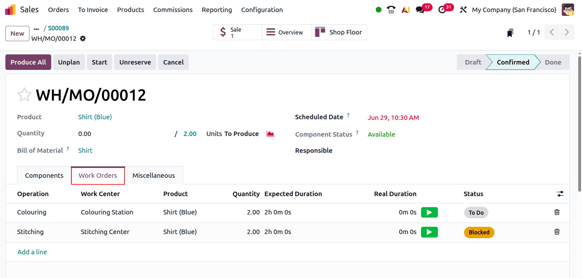
Task: Click the Component Status help question mark
Action: tap(357, 133)
